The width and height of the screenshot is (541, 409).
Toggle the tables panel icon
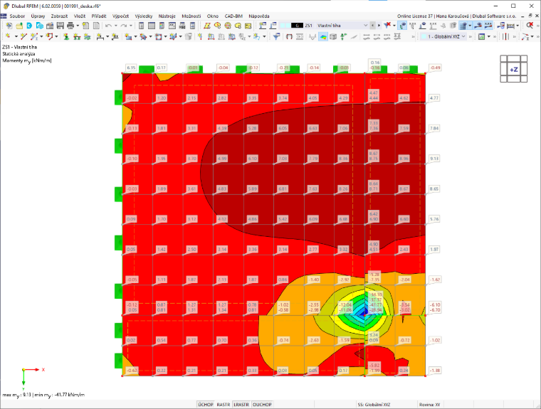click(152, 26)
